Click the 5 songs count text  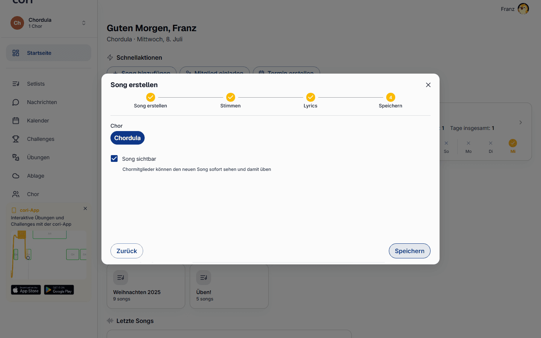point(205,299)
